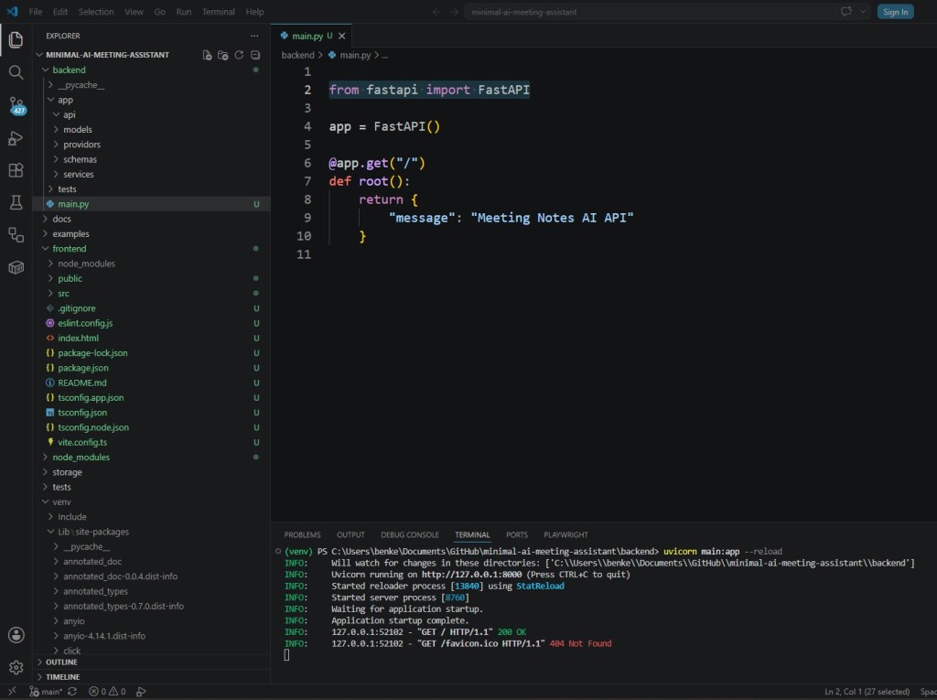This screenshot has width=937, height=700.
Task: Open tsconfig.app.json file
Action: (91, 398)
